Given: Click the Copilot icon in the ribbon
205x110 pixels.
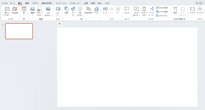Looking at the screenshot, I should click(15, 10).
